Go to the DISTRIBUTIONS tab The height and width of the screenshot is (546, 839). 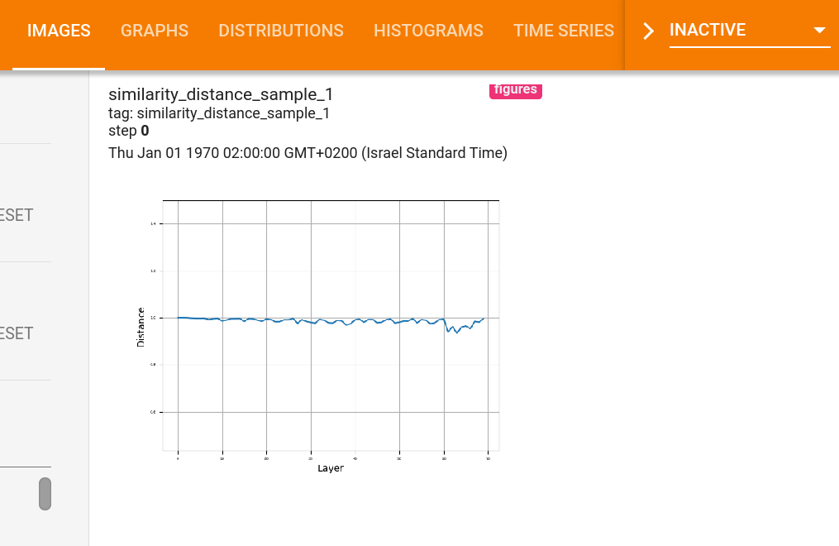click(281, 31)
